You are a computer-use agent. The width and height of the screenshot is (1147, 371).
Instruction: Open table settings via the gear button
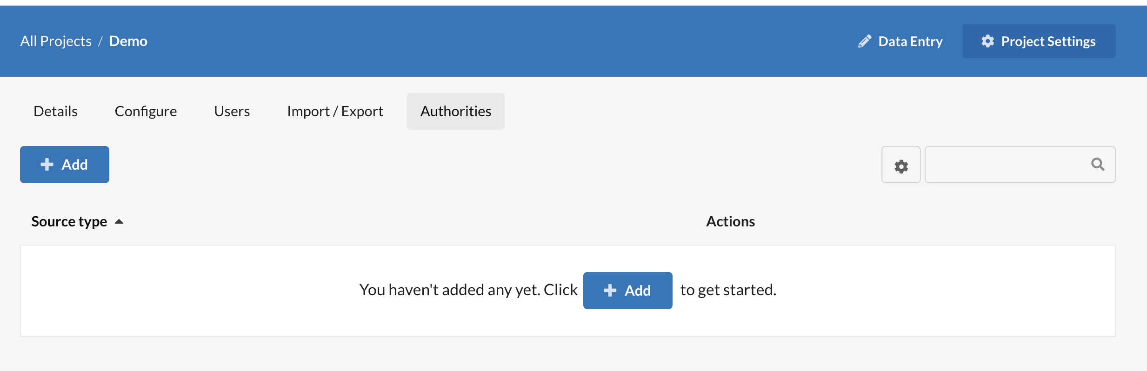[901, 165]
